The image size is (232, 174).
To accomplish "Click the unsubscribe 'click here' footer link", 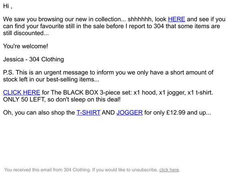I will (x=169, y=170).
